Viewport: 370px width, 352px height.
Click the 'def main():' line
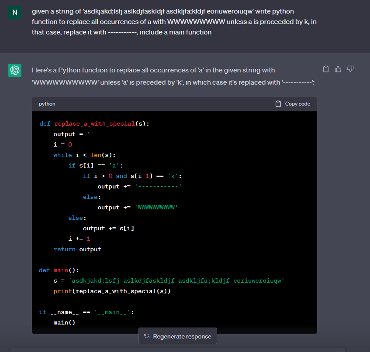tap(59, 270)
